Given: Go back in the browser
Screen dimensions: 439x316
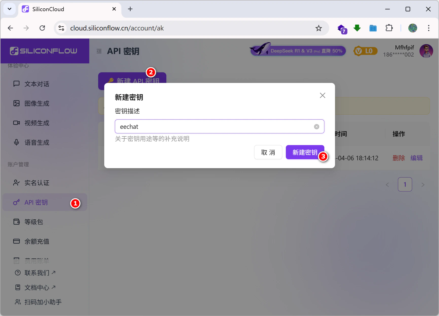Looking at the screenshot, I should click(x=10, y=28).
